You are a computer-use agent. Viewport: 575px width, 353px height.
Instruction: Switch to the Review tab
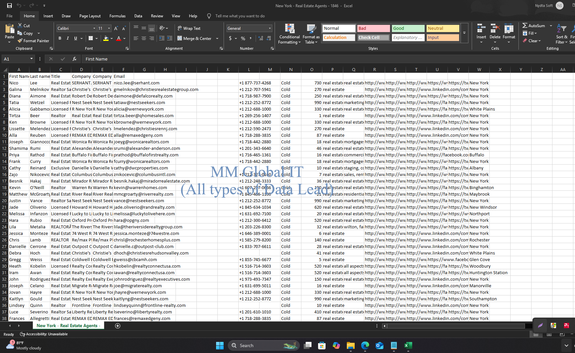157,16
